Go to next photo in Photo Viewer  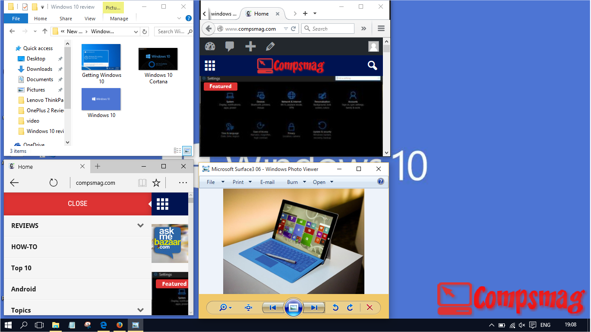314,307
